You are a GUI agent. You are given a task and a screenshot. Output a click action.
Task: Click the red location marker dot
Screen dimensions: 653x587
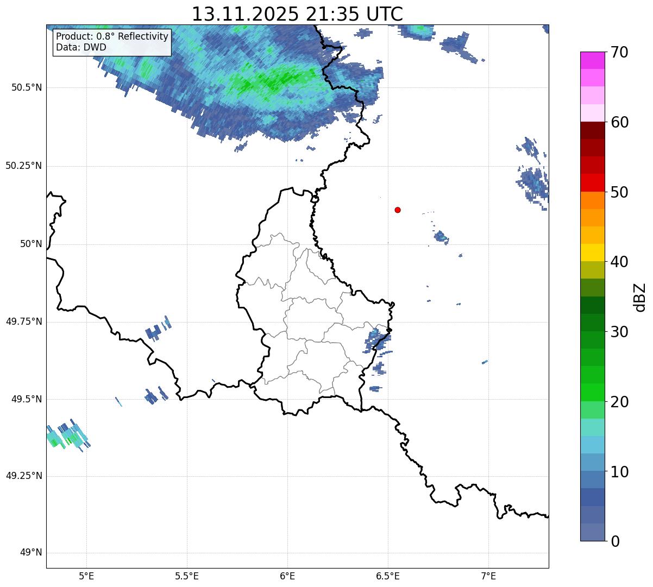(398, 210)
